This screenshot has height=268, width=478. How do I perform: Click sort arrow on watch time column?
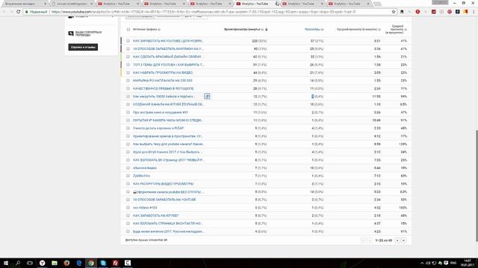pos(267,30)
